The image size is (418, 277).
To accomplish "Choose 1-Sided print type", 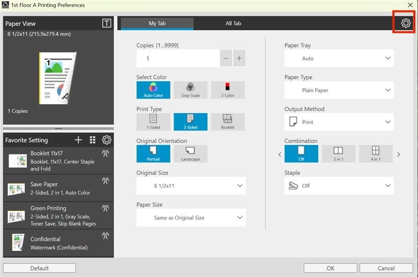I will [x=153, y=122].
